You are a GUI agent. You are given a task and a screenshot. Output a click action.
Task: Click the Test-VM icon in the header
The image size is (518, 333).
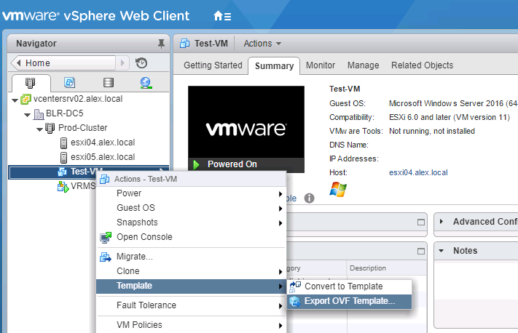point(184,44)
